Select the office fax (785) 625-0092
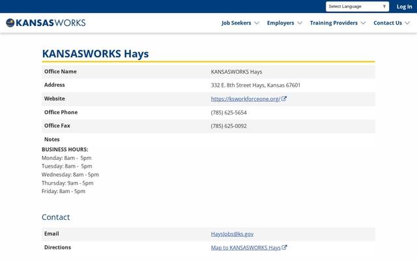 pos(229,126)
